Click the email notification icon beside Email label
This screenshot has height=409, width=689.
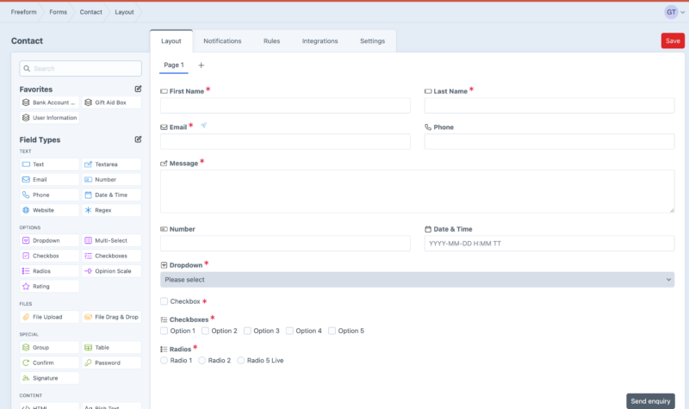(204, 126)
